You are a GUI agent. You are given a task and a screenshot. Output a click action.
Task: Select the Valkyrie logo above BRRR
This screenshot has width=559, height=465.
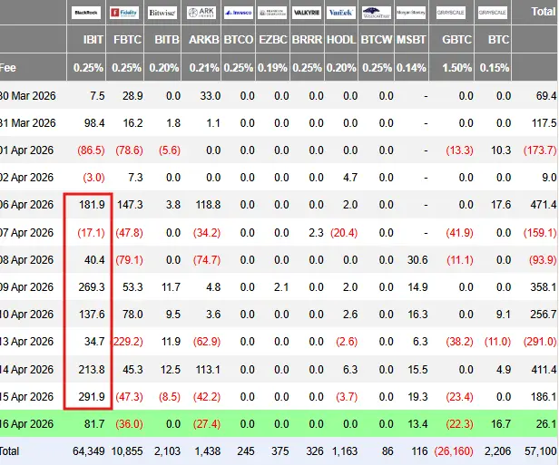tap(307, 13)
